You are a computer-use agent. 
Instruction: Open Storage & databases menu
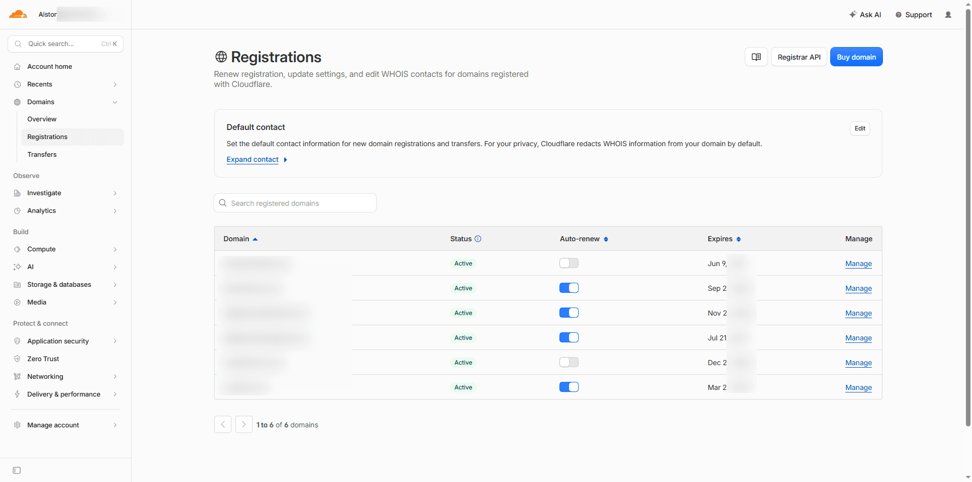tap(66, 285)
